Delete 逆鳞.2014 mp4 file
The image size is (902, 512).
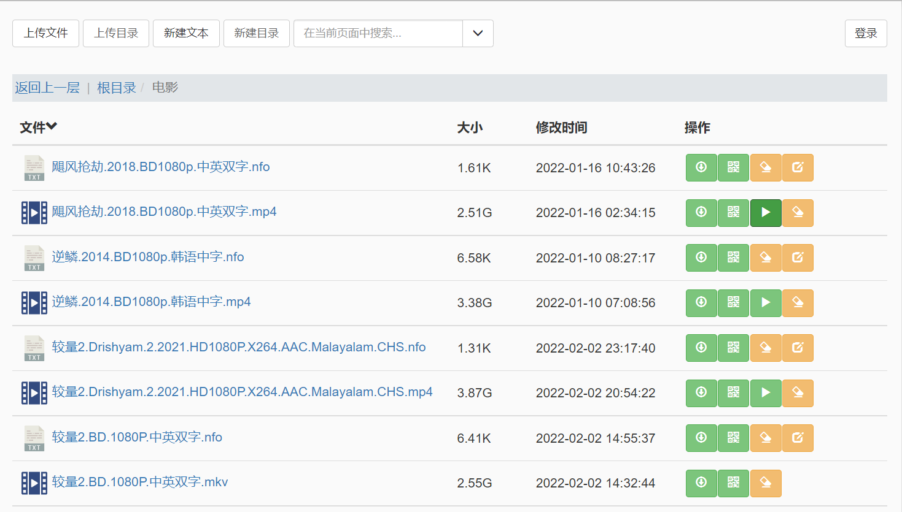pos(798,303)
